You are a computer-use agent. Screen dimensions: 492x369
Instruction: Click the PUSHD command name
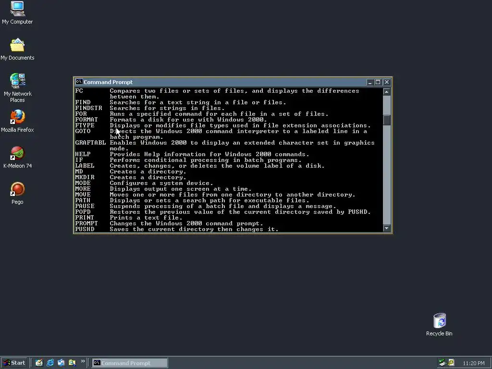(85, 229)
